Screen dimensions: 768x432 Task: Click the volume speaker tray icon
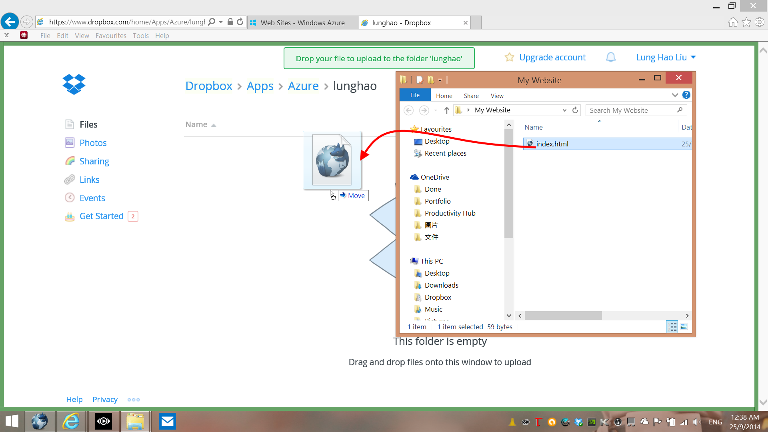(697, 422)
